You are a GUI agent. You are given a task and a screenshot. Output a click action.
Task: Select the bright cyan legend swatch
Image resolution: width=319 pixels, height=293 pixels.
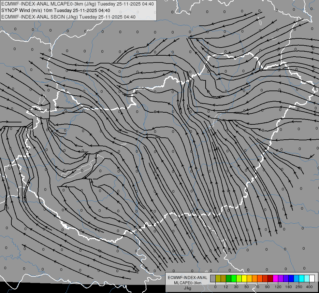click(x=301, y=278)
